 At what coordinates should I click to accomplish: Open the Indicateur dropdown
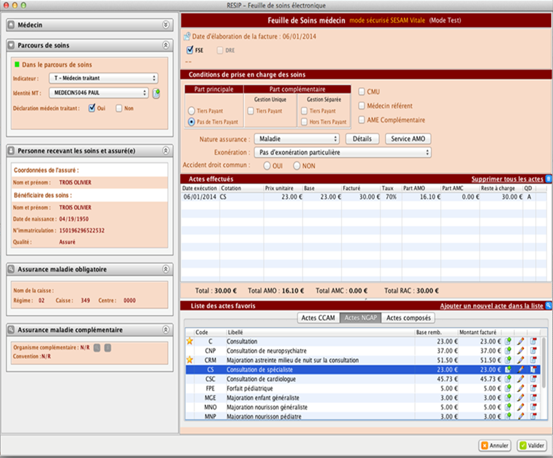[x=103, y=79]
